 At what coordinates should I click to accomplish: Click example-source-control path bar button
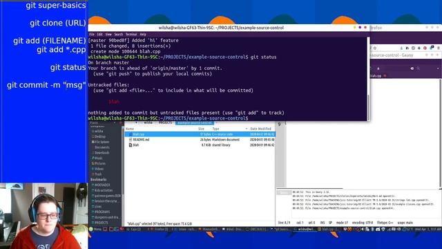195,123
